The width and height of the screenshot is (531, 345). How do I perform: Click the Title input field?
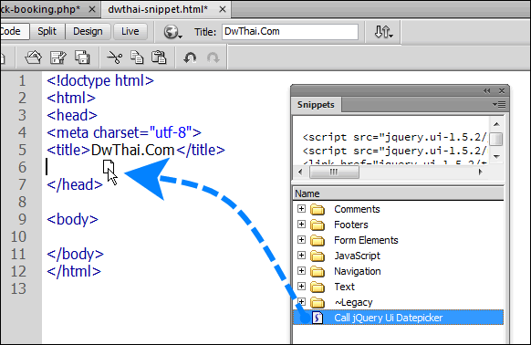[x=290, y=32]
